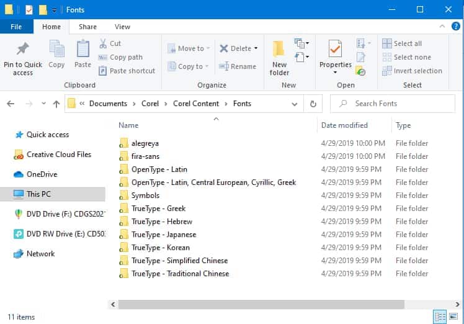Expand the Move to dropdown
Image resolution: width=464 pixels, height=324 pixels.
(208, 48)
